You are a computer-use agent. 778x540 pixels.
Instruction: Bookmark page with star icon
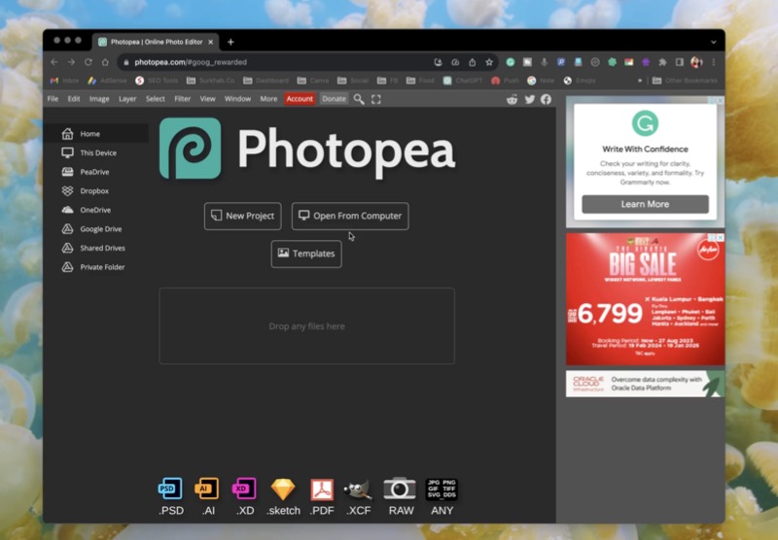(x=489, y=62)
